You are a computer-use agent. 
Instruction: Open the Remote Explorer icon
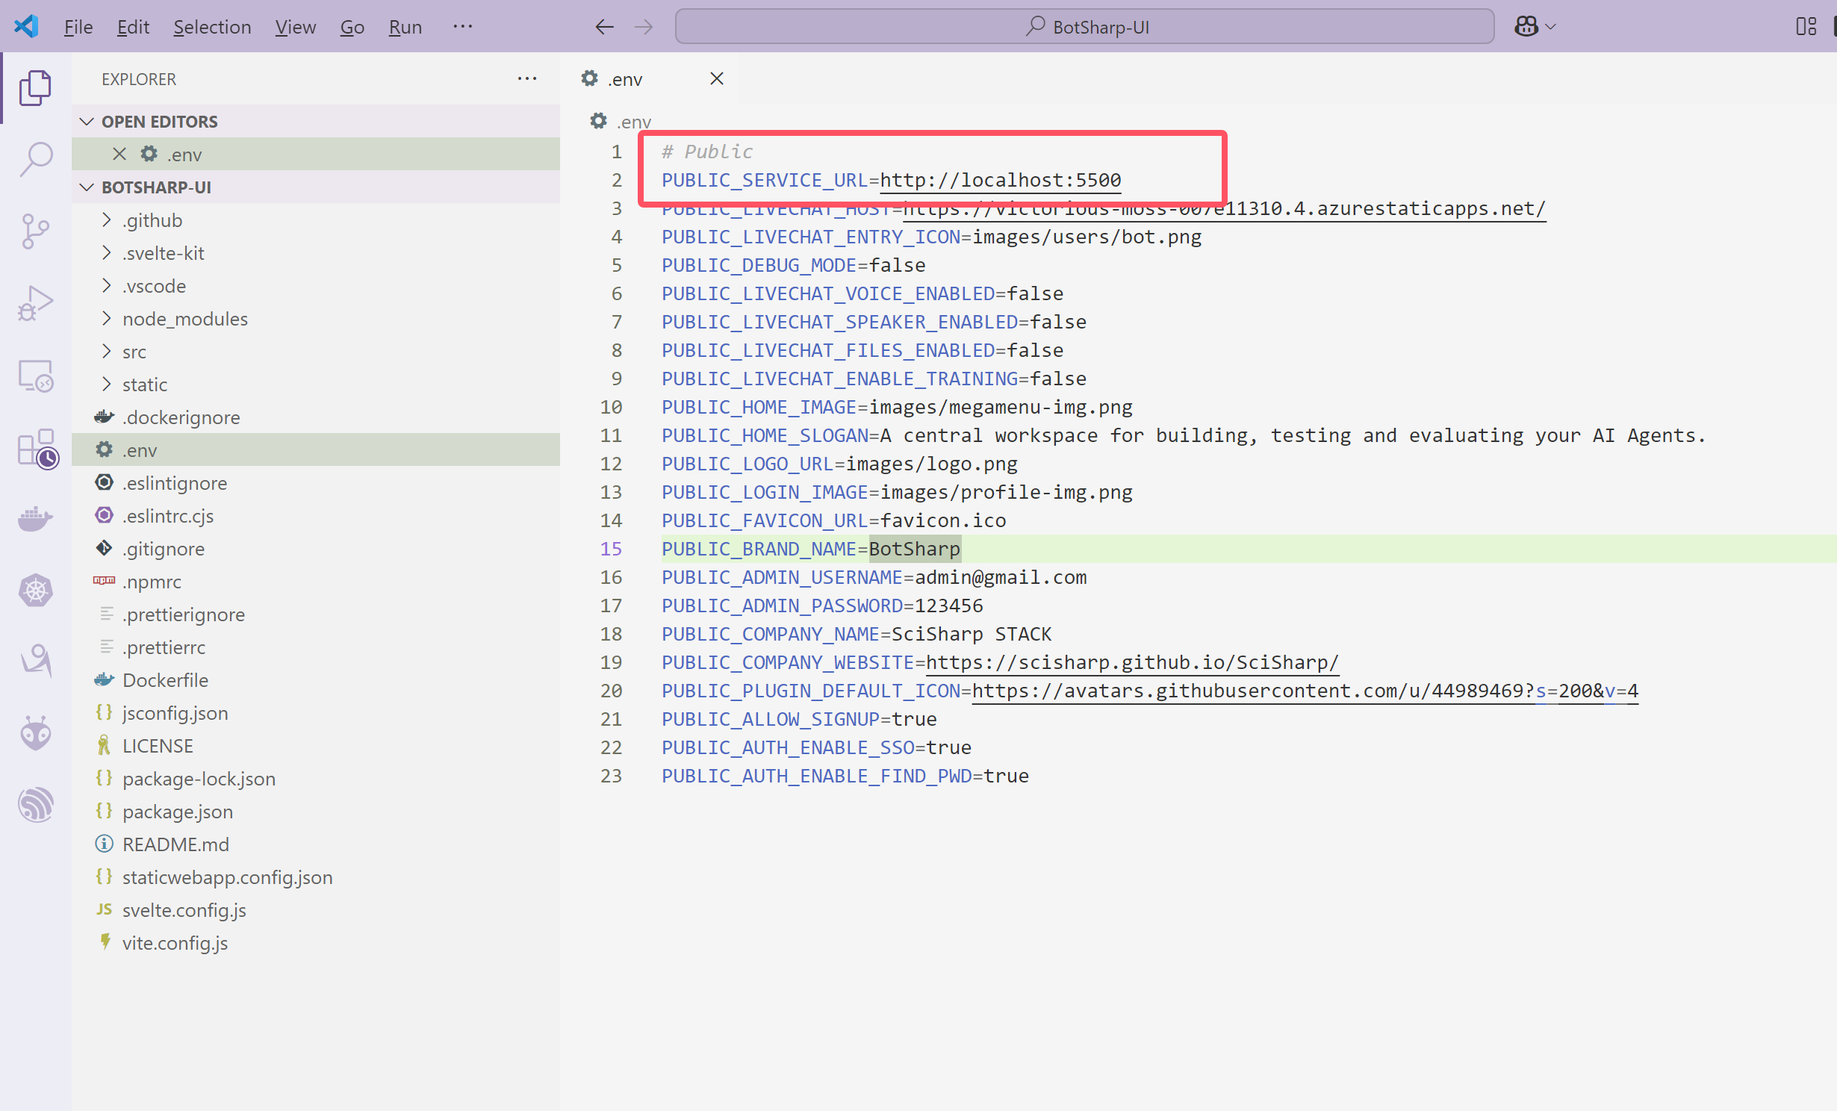click(x=35, y=376)
